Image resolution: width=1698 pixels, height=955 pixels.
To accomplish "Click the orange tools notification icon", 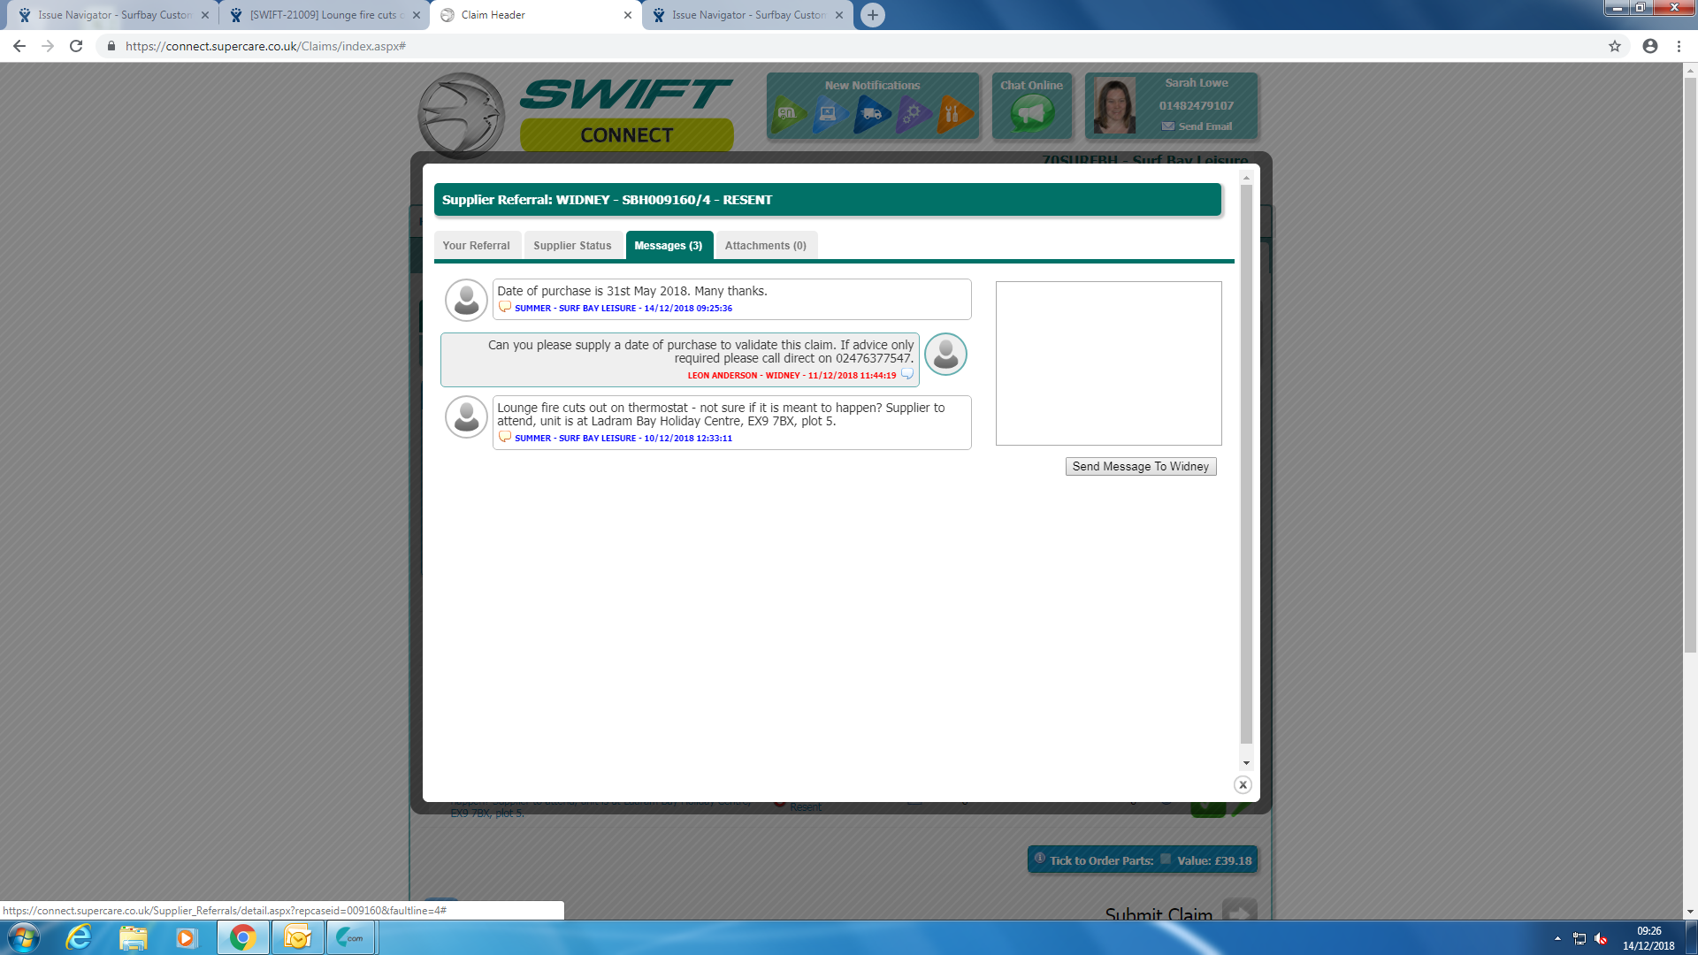I will click(952, 113).
